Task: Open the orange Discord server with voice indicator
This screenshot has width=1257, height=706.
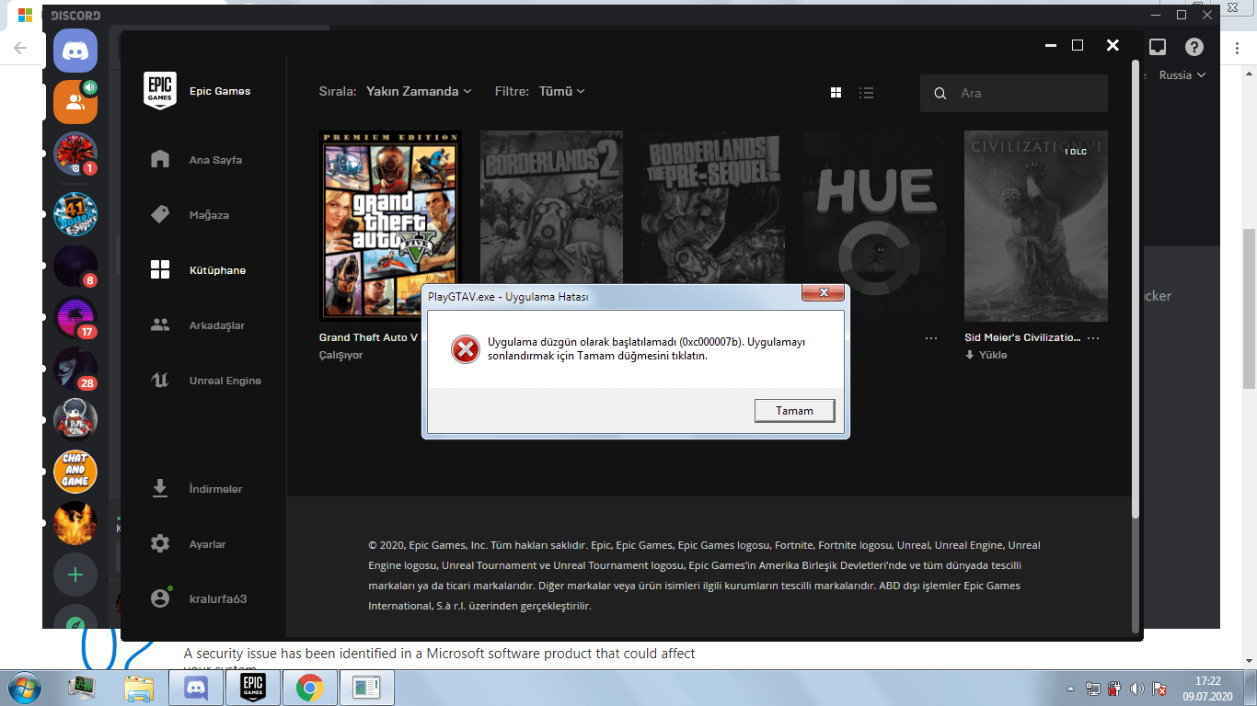Action: coord(75,102)
